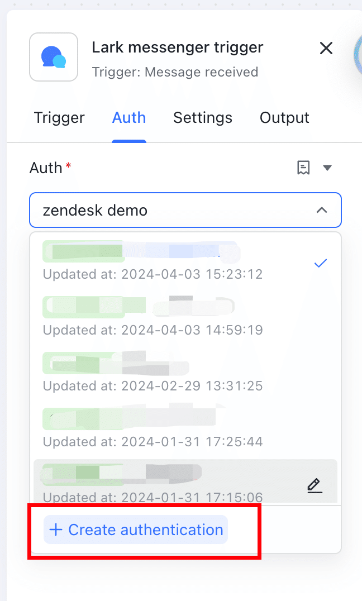This screenshot has width=362, height=601.
Task: Select auth updated at 2024-04-03 15:23:12
Action: [153, 261]
